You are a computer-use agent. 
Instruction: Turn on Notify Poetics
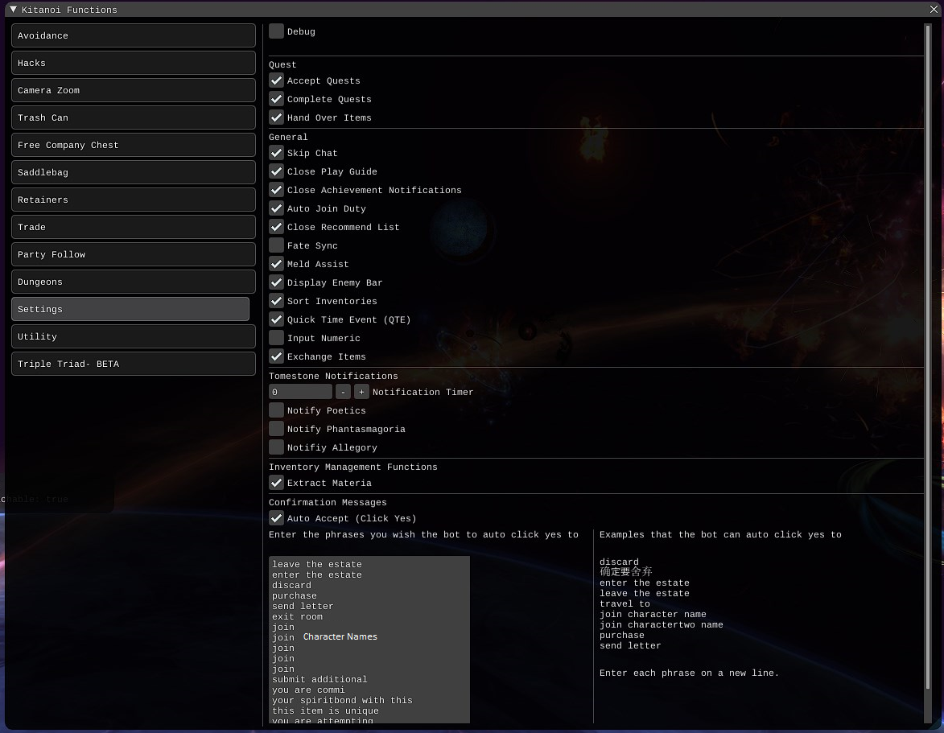point(277,410)
